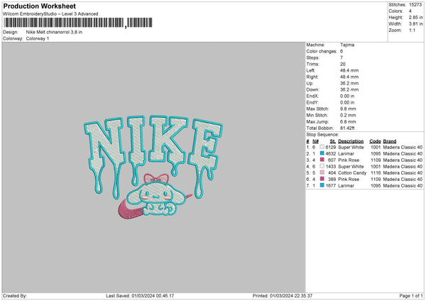
Task: Click 'Cotton Candy' description in row 5
Action: coord(352,173)
